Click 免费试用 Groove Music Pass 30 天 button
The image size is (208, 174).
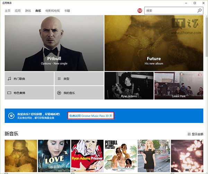[91, 116]
